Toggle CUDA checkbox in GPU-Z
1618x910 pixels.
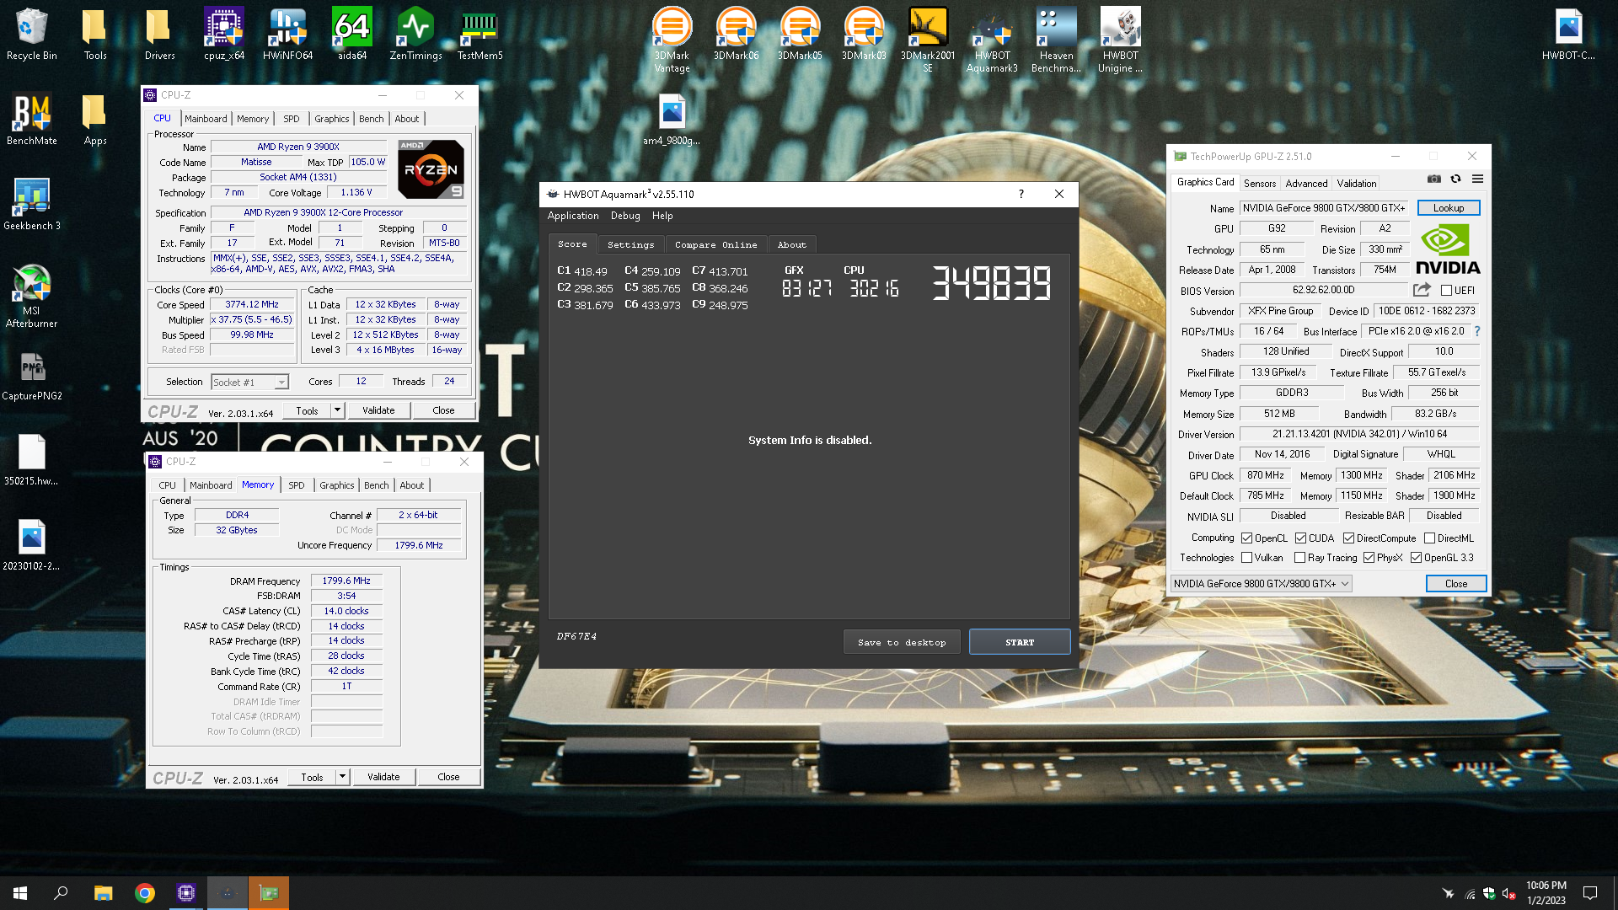click(1301, 538)
